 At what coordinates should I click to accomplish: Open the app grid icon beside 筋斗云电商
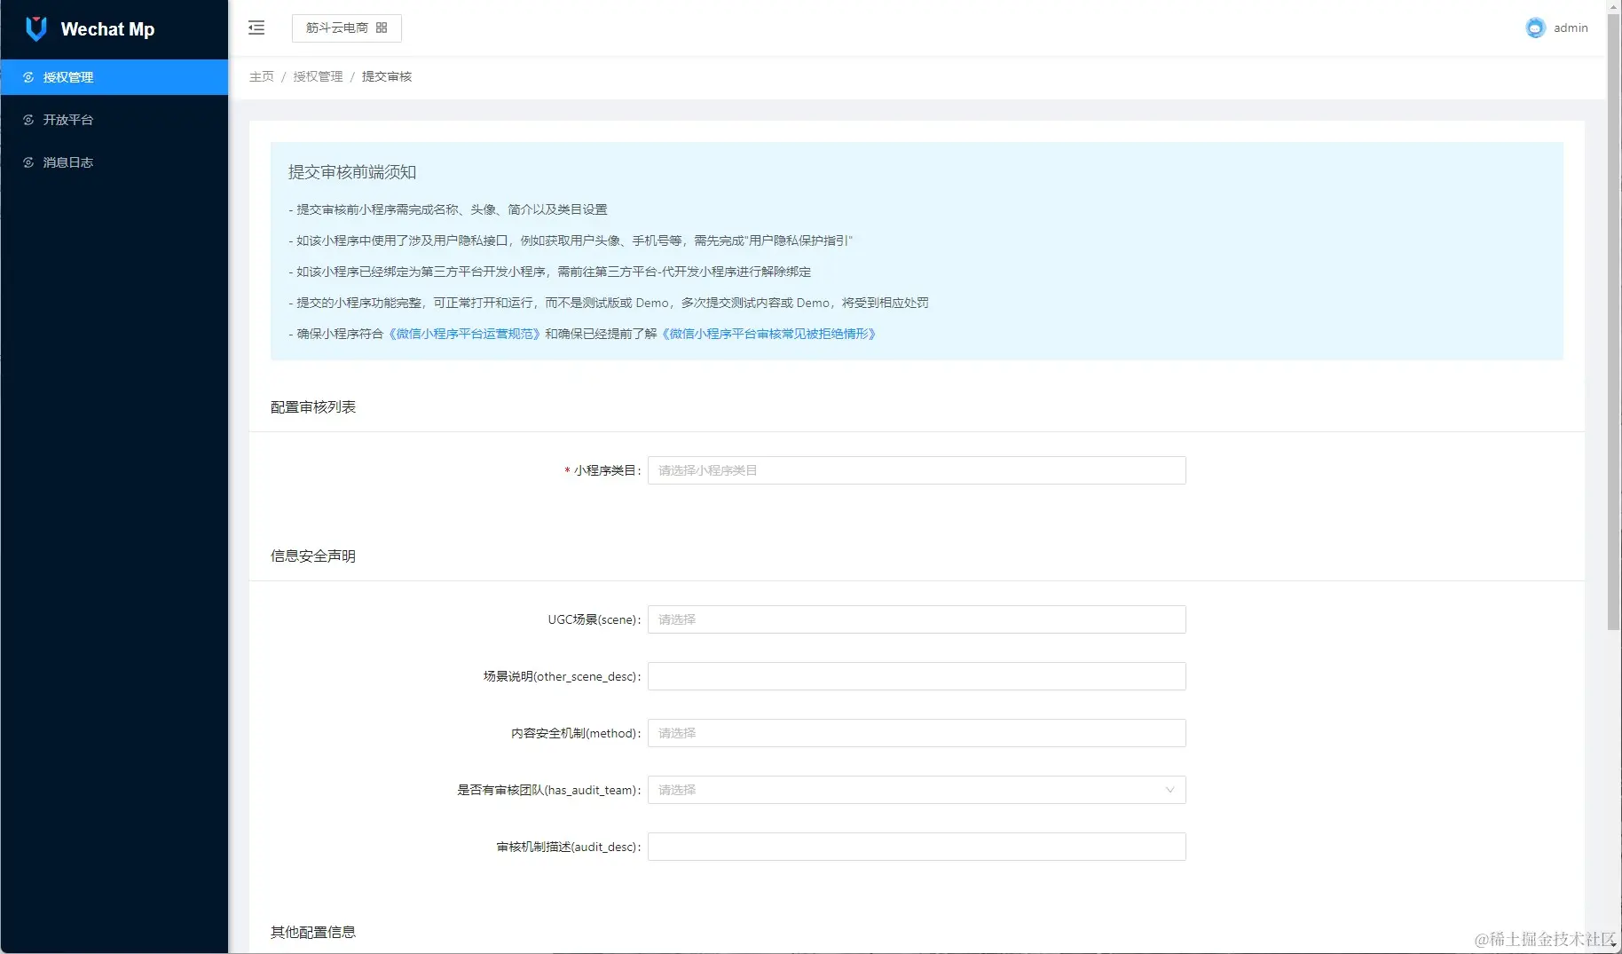(382, 28)
